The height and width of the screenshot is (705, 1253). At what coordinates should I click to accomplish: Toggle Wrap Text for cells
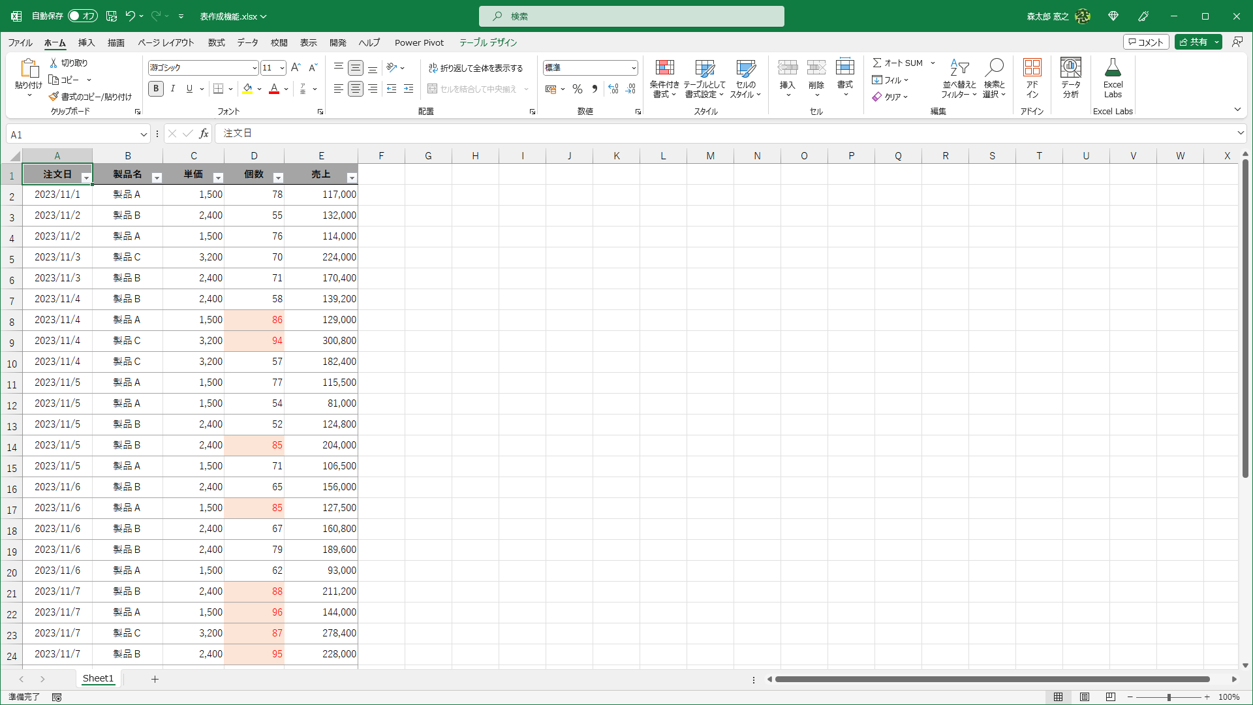coord(476,68)
